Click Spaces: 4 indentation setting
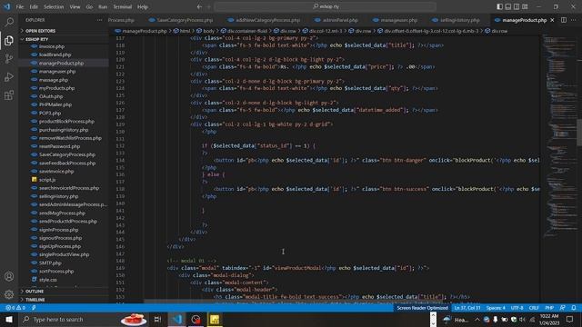 point(496,308)
